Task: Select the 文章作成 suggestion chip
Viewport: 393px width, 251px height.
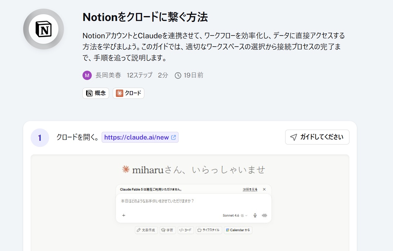Action: [146, 230]
